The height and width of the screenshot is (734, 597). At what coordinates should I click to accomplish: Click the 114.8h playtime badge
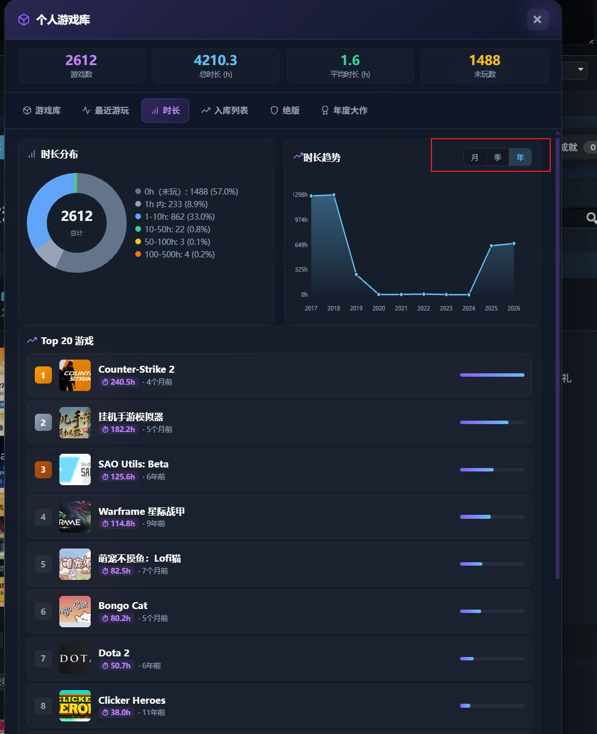click(119, 523)
